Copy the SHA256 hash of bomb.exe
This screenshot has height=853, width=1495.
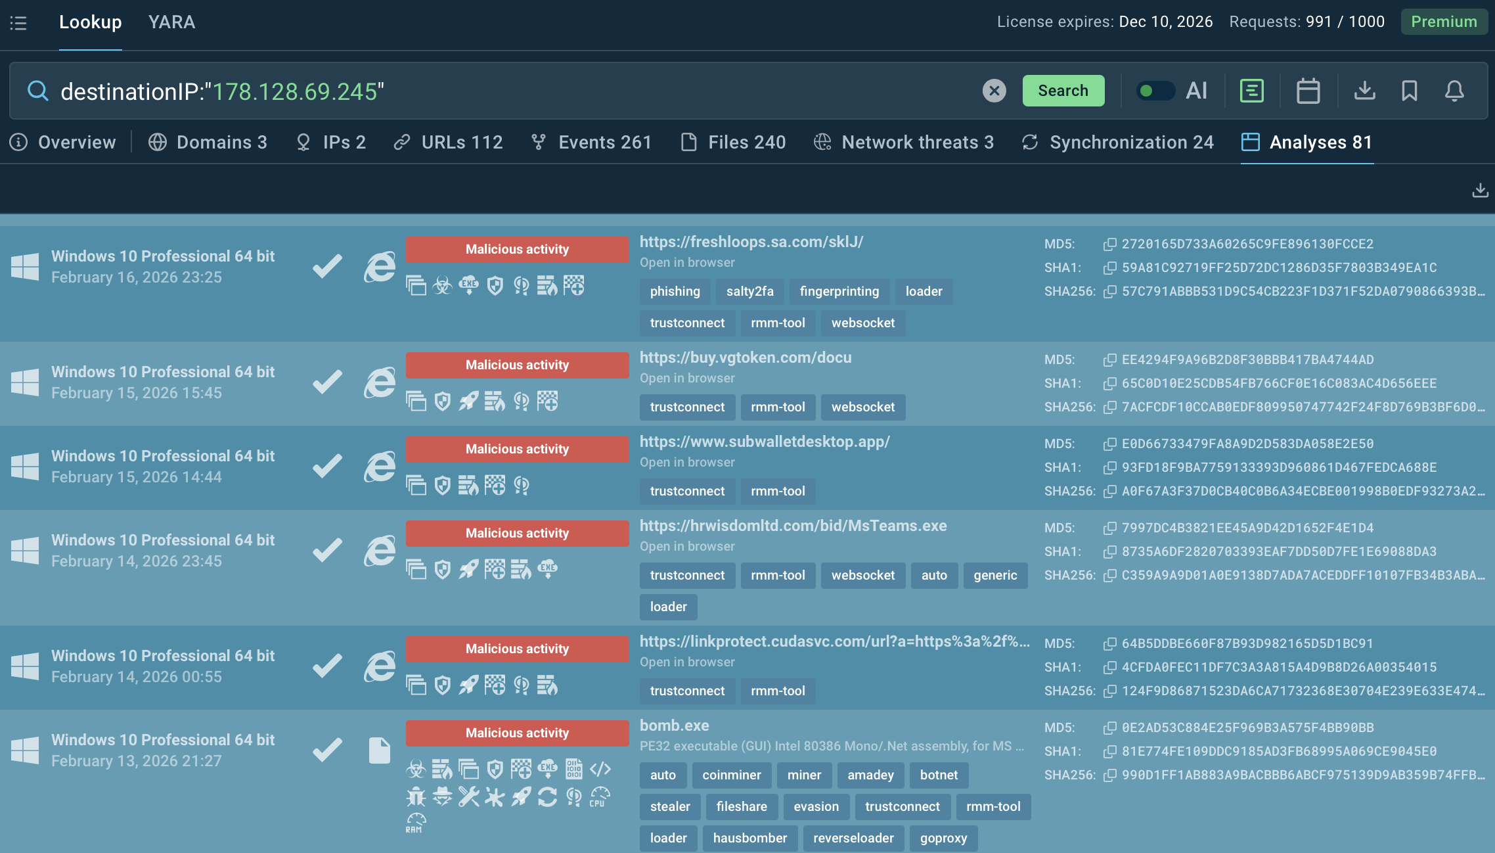coord(1111,775)
